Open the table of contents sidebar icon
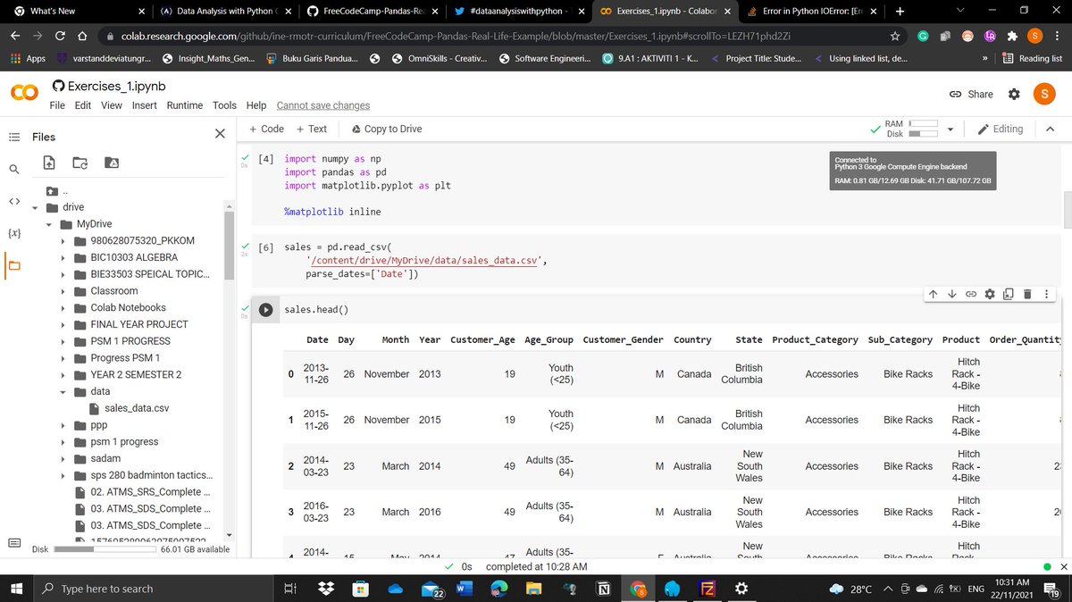The height and width of the screenshot is (602, 1072). tap(14, 137)
